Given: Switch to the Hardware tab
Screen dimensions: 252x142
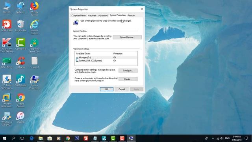Looking at the screenshot, I should [92, 15].
